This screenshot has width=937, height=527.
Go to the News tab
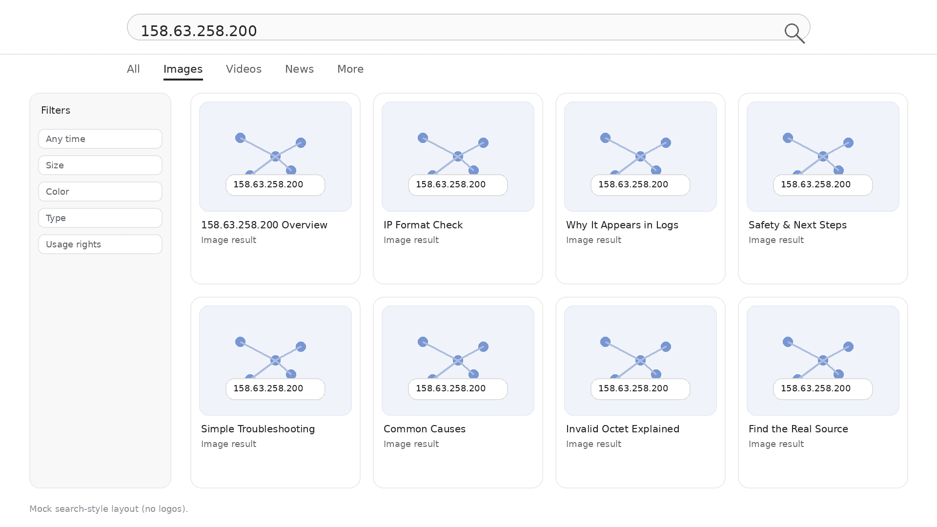299,69
